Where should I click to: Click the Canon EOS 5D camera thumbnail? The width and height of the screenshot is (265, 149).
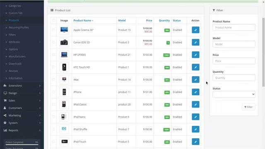[x=64, y=42]
